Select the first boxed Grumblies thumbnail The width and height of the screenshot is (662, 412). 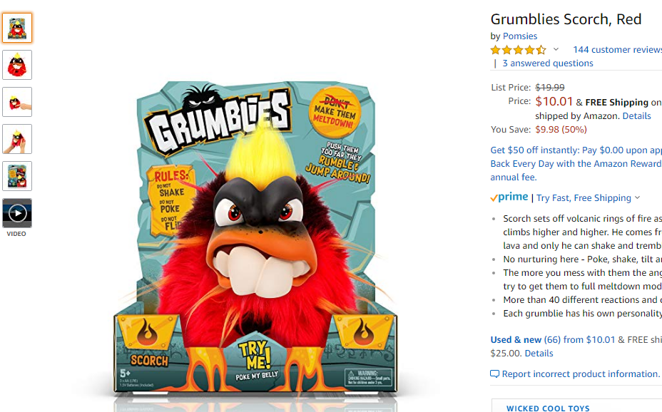17,28
